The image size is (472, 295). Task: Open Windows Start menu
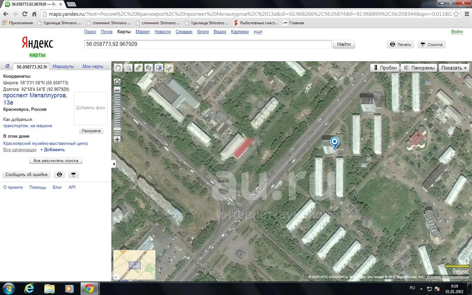pyautogui.click(x=8, y=289)
